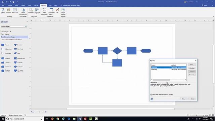The height and width of the screenshot is (121, 215).
Task: Select the Custom 2 shape stencil
Action: [19, 63]
